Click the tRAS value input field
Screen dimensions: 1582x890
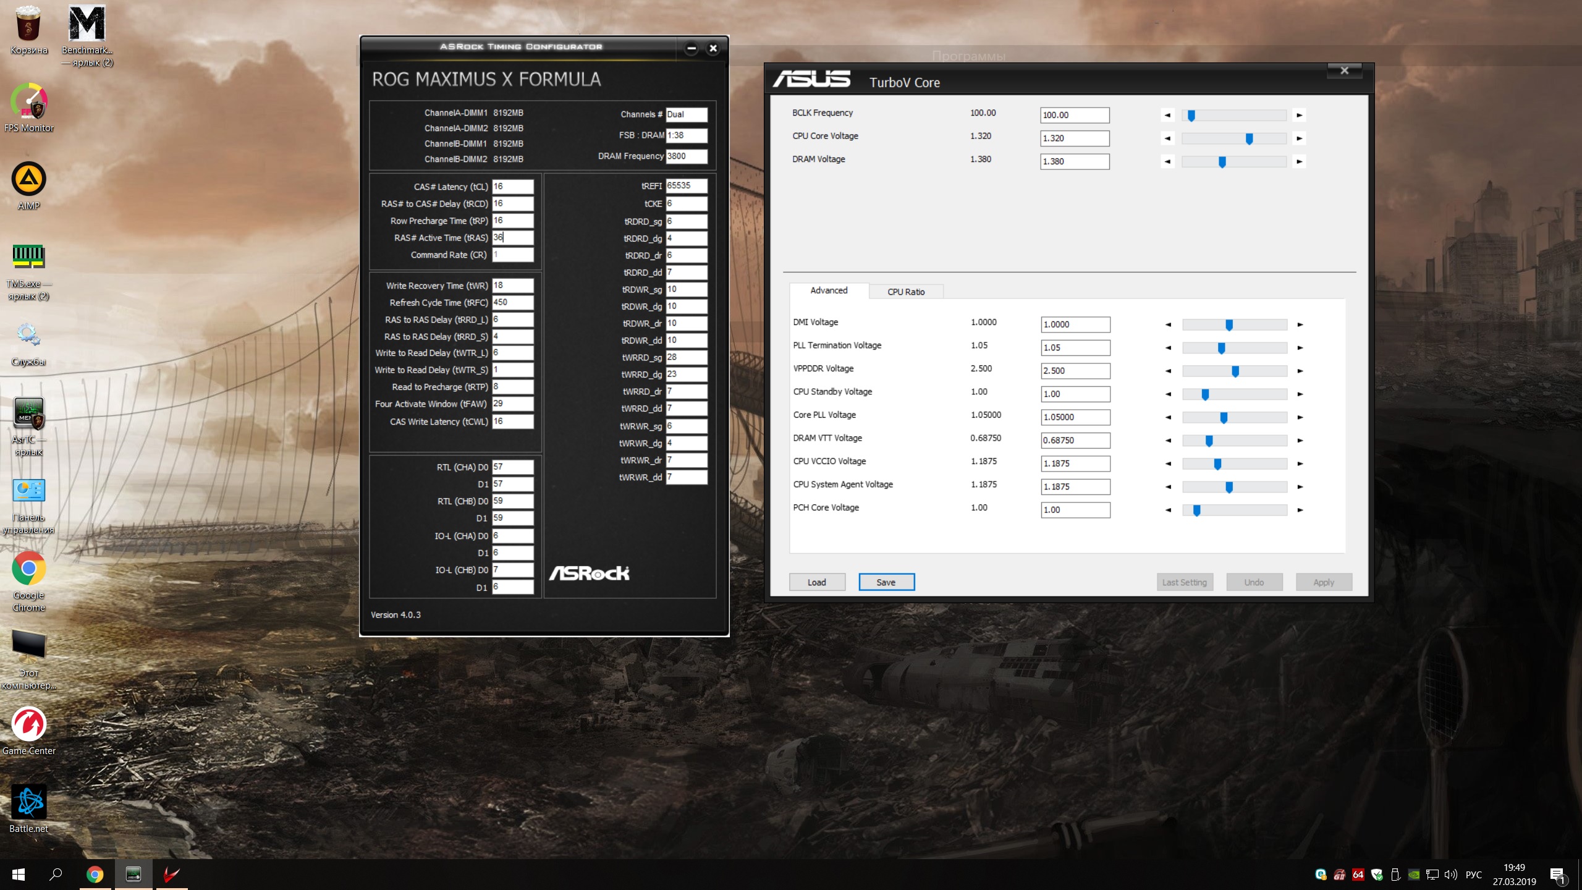(x=512, y=237)
